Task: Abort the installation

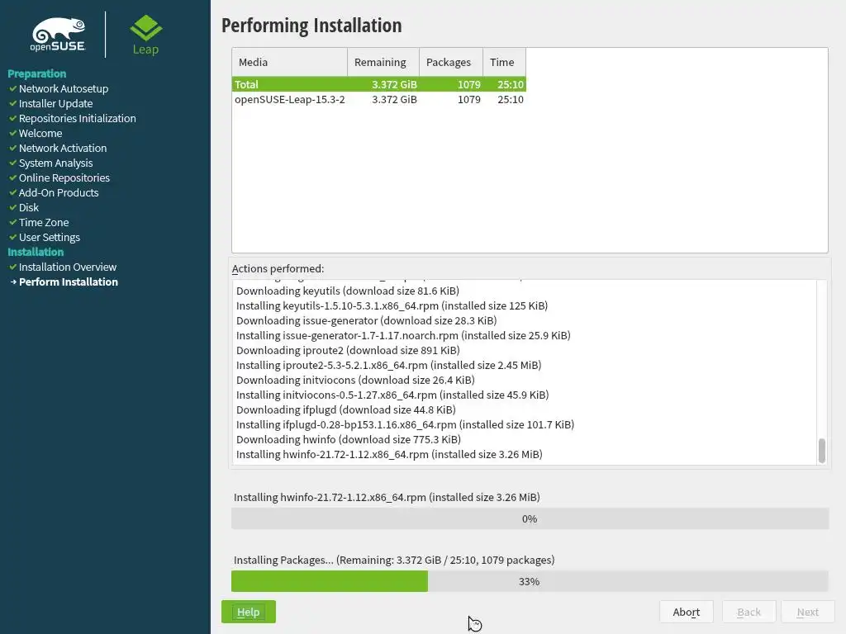Action: (x=687, y=612)
